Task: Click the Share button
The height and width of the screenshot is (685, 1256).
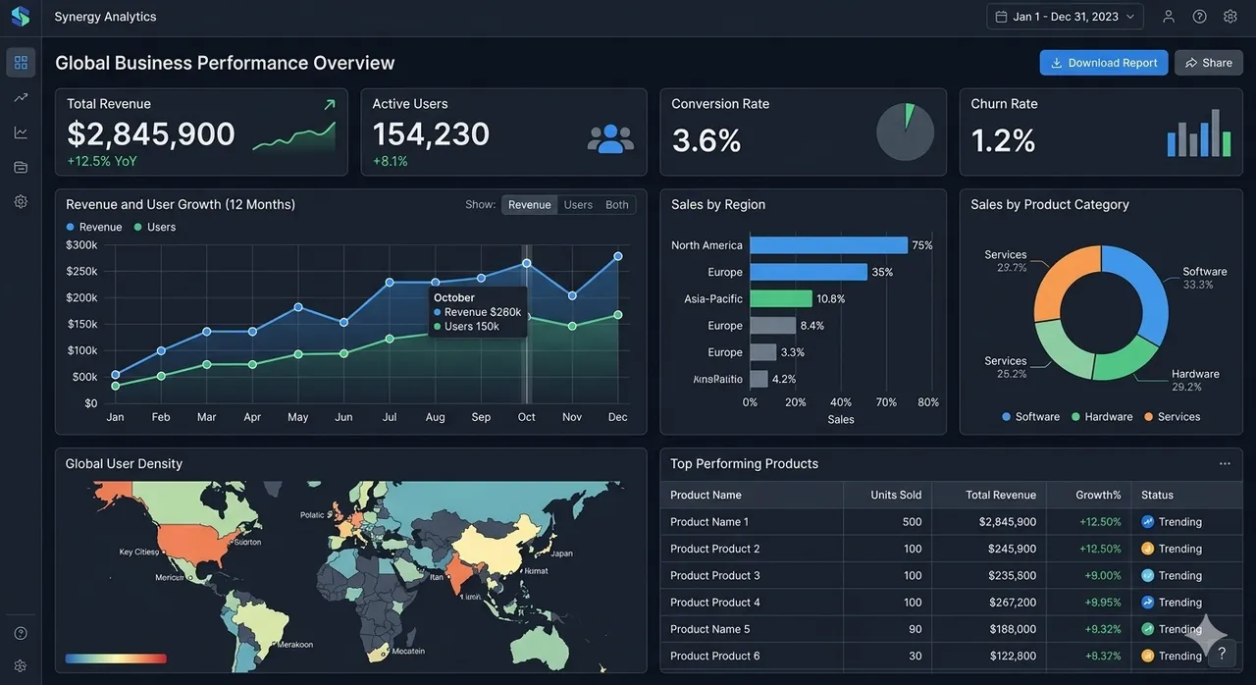Action: click(1208, 62)
